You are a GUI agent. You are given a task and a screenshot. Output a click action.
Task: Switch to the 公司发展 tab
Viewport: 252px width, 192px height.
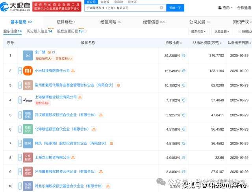(199, 22)
